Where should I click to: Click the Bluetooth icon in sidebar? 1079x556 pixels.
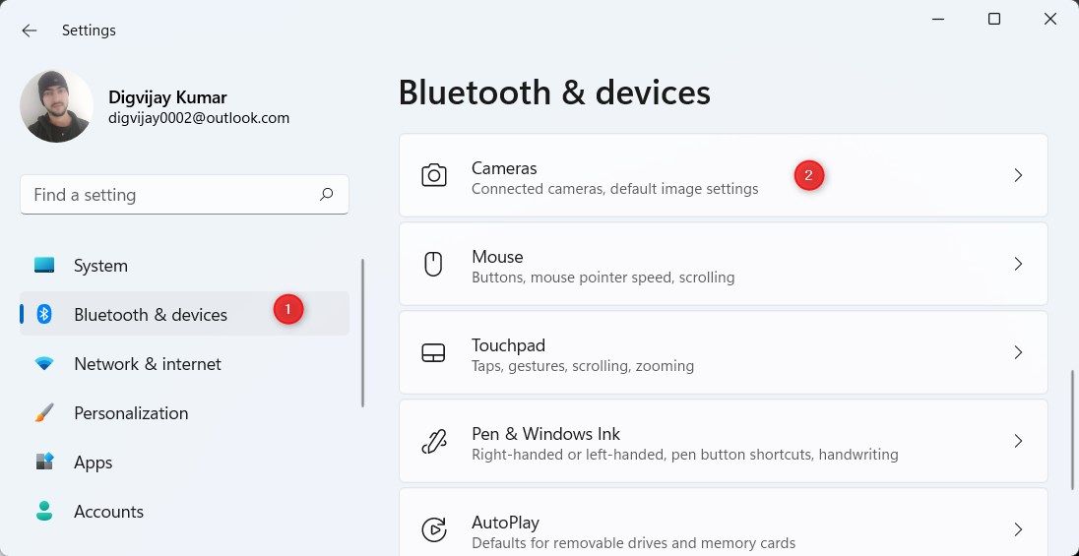[x=44, y=315]
